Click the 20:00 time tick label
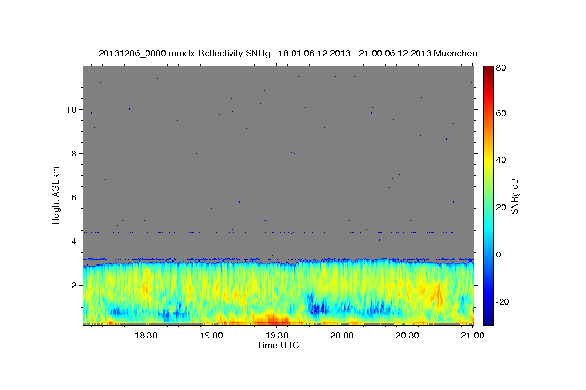The image size is (586, 390). (342, 336)
